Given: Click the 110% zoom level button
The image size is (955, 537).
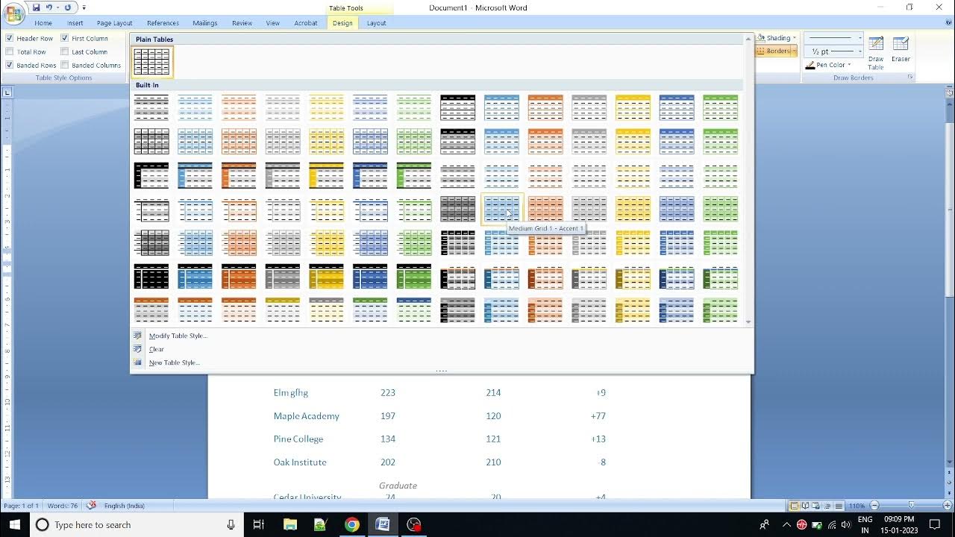Looking at the screenshot, I should coord(856,506).
